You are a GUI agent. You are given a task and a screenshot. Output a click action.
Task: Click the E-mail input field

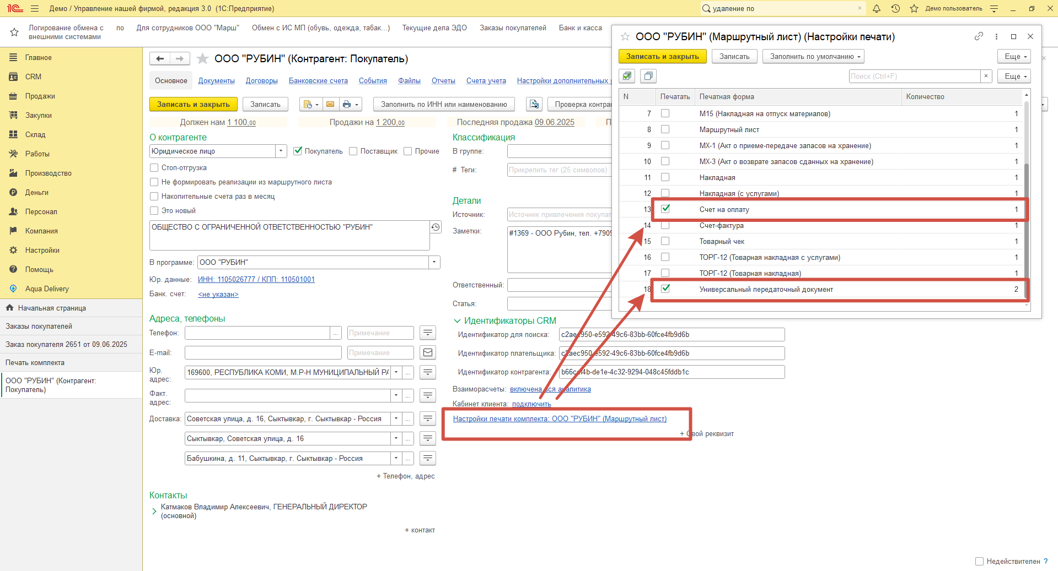(263, 352)
